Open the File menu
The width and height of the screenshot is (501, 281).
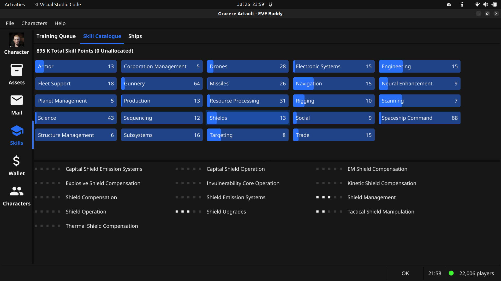(x=10, y=23)
